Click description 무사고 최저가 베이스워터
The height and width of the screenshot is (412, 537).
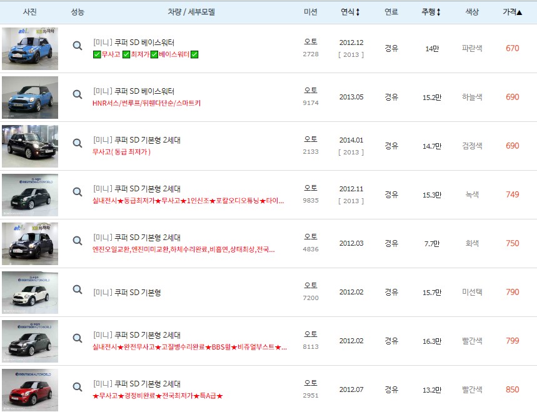tap(146, 54)
